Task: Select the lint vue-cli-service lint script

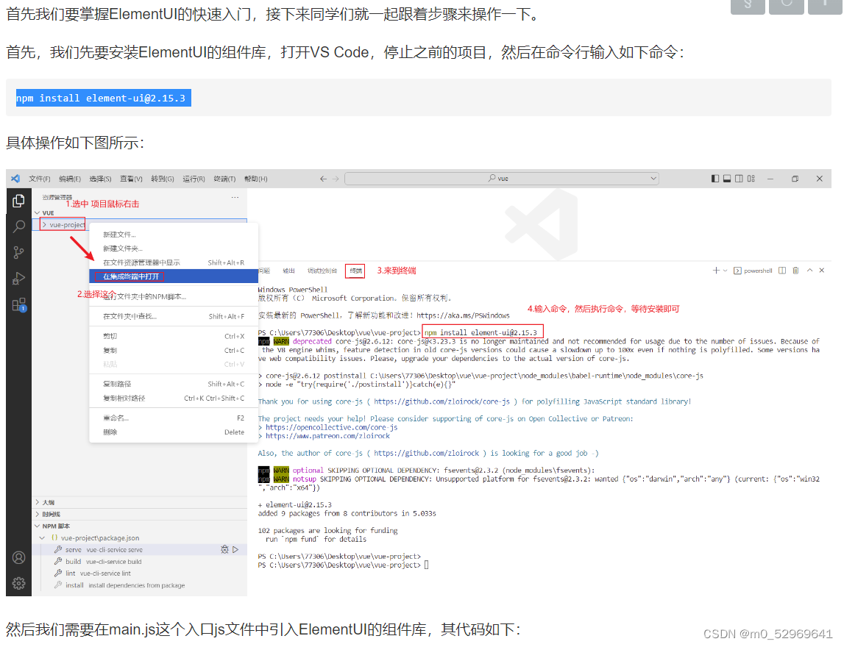Action: pyautogui.click(x=140, y=573)
